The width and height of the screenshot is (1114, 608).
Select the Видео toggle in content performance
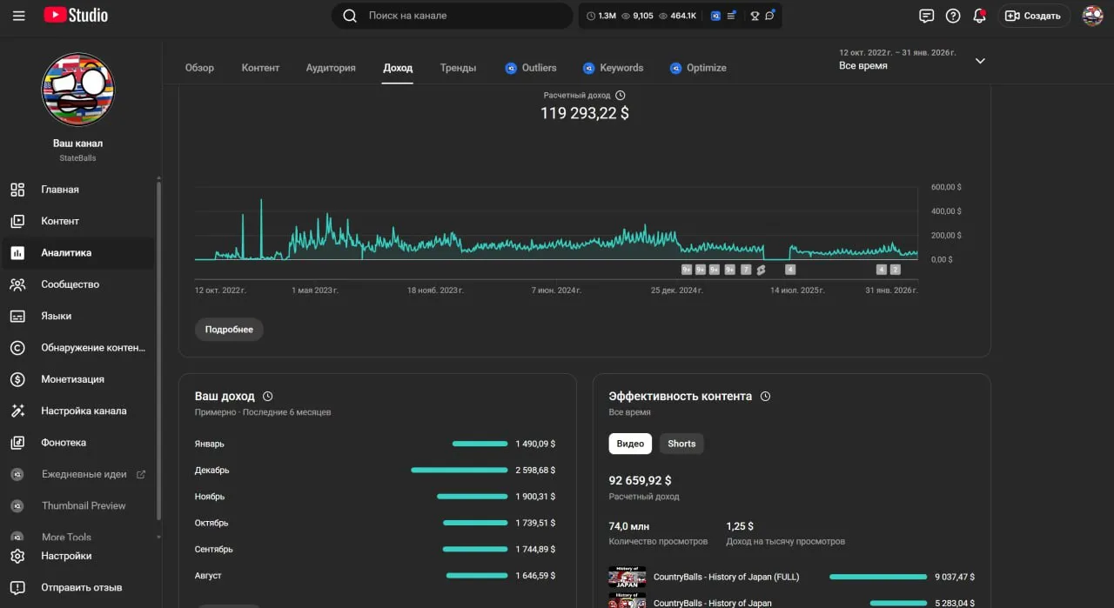pyautogui.click(x=630, y=444)
